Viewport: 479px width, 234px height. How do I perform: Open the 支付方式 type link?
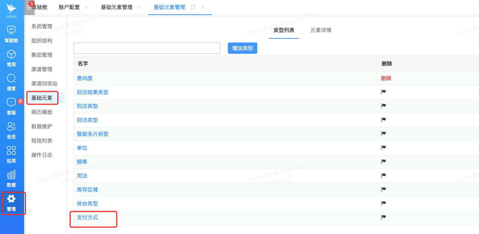[87, 217]
